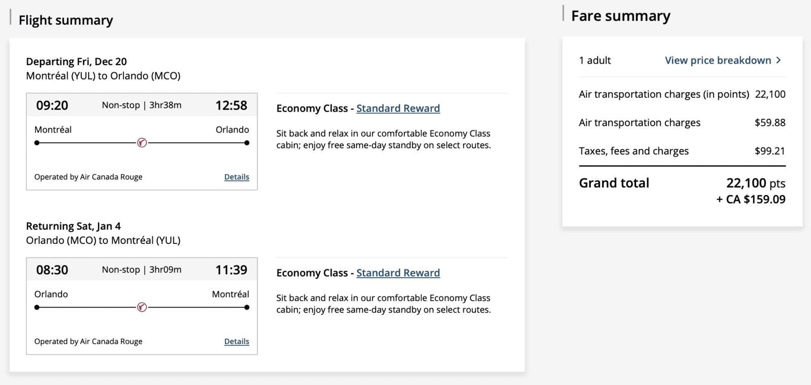Click the Taxes, fees and charges row

(634, 151)
